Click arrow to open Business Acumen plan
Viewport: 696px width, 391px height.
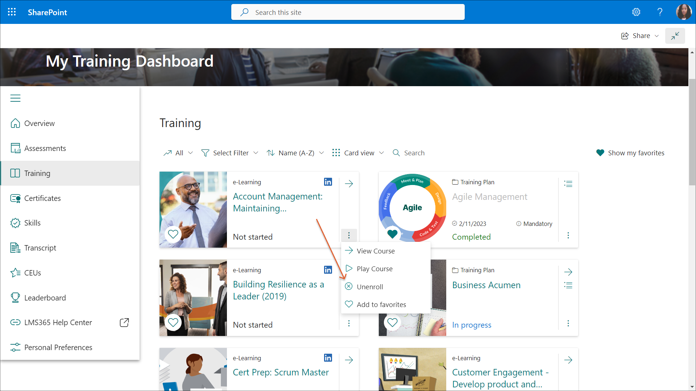click(568, 272)
